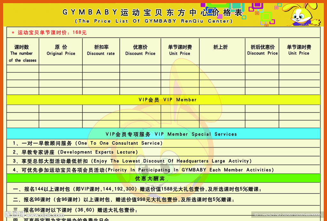Select promo line 一、报名144以上课时包
The width and height of the screenshot is (327, 221).
point(137,189)
